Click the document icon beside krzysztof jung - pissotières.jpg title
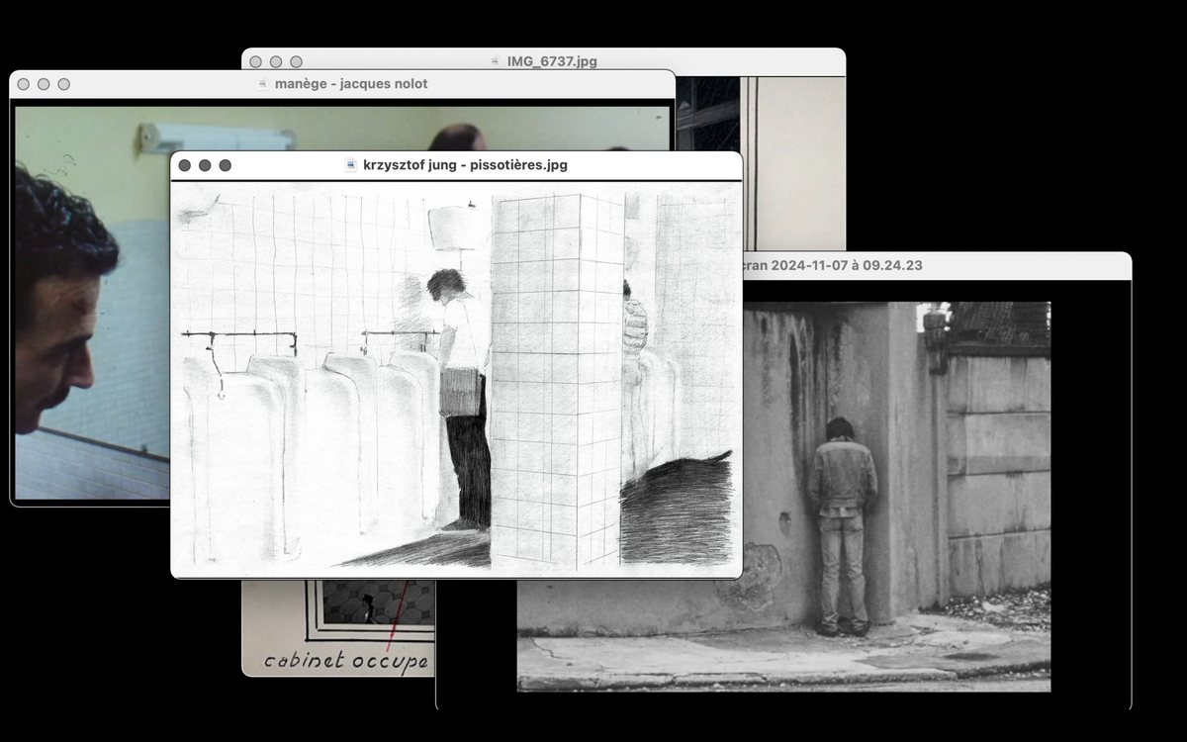Viewport: 1187px width, 742px height. pyautogui.click(x=351, y=165)
